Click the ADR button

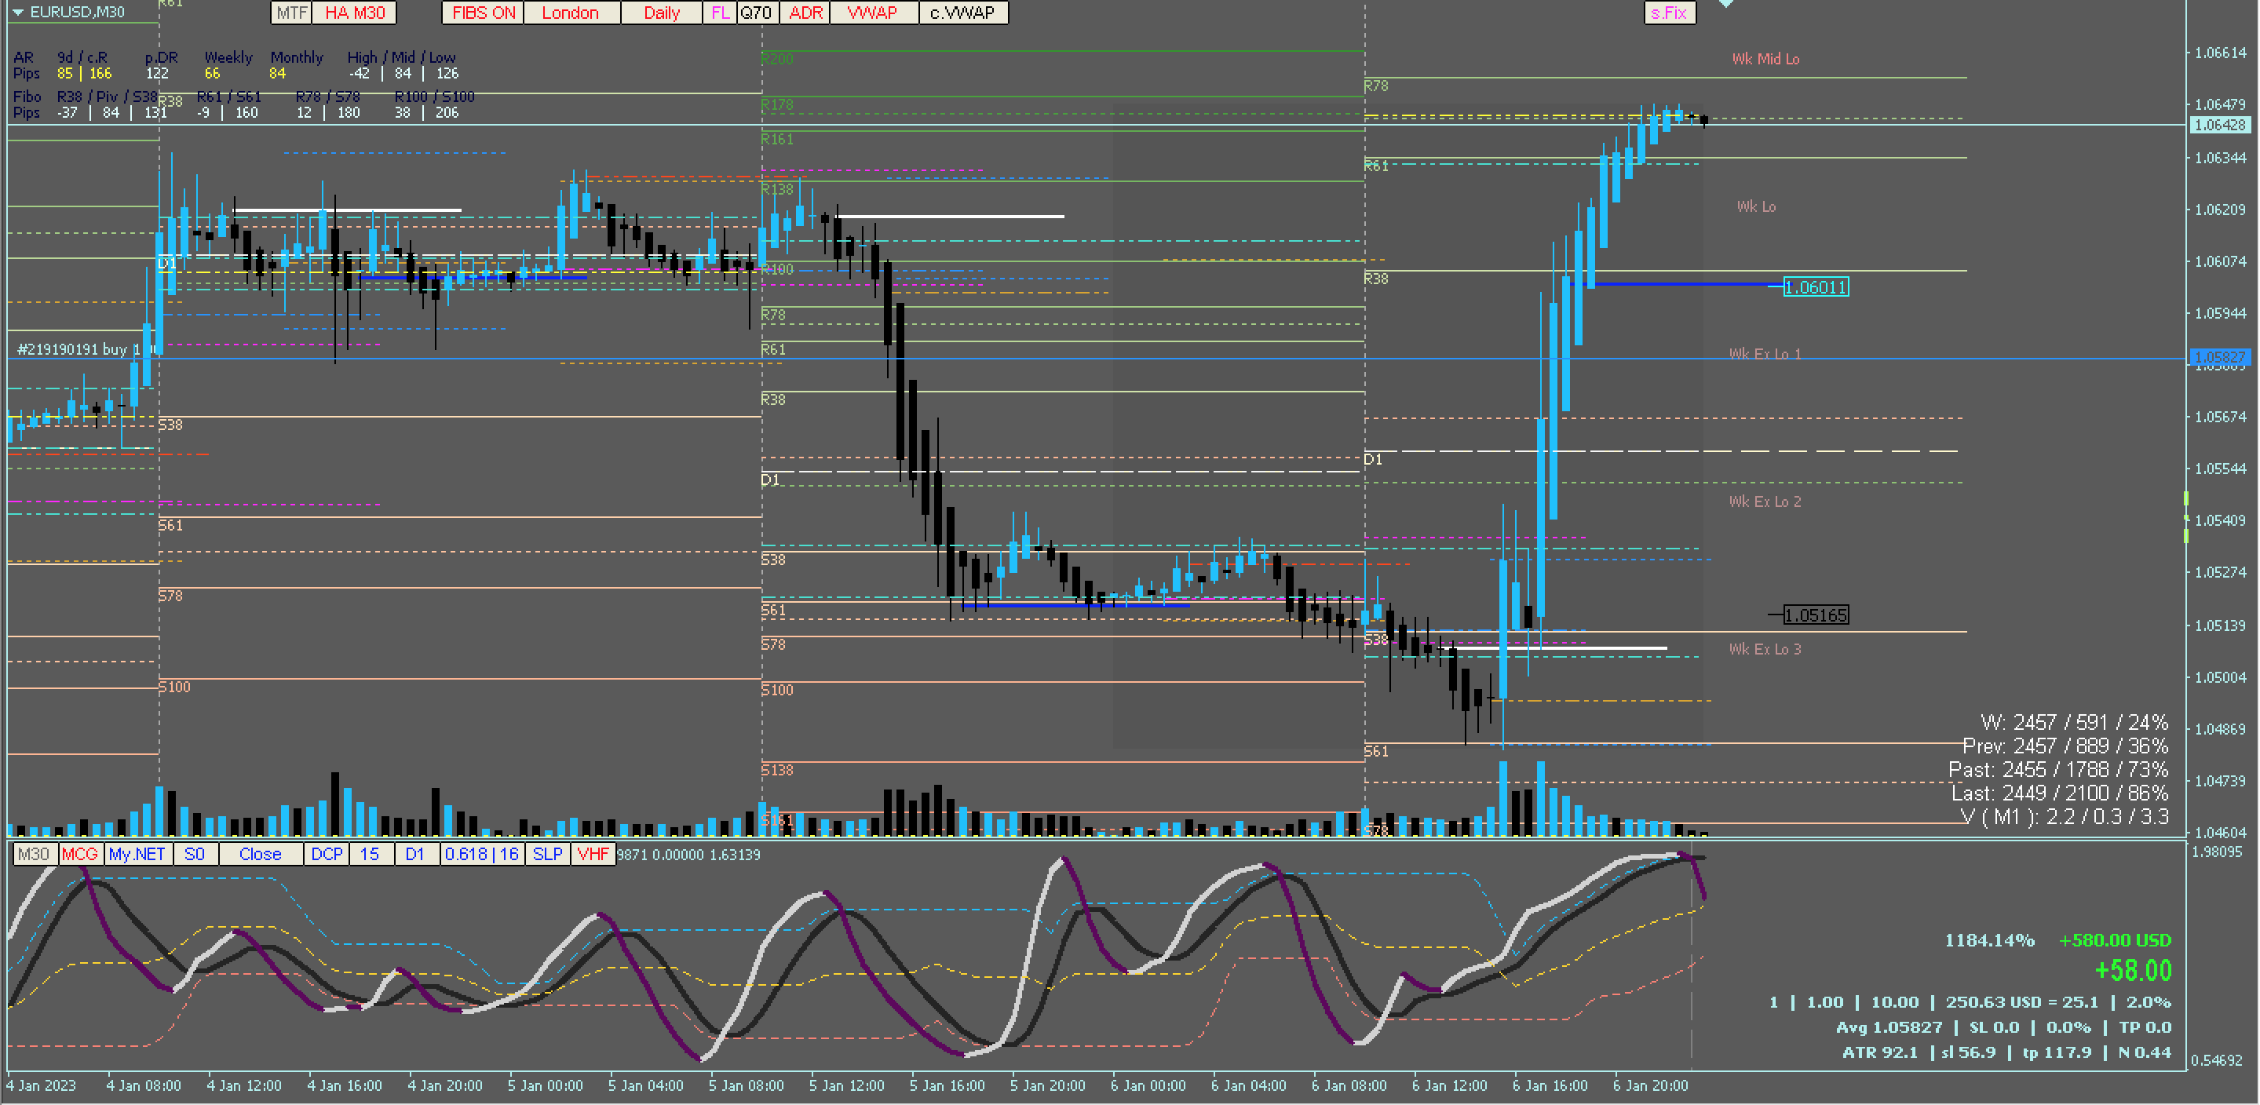tap(805, 13)
